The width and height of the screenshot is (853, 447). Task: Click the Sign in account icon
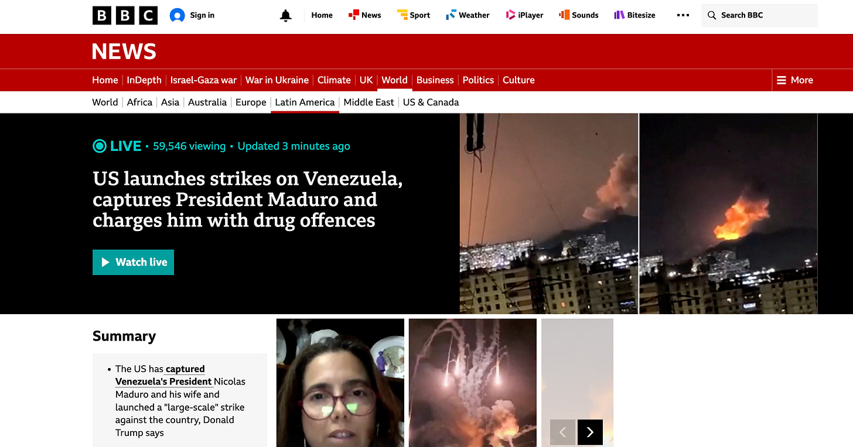pos(177,15)
